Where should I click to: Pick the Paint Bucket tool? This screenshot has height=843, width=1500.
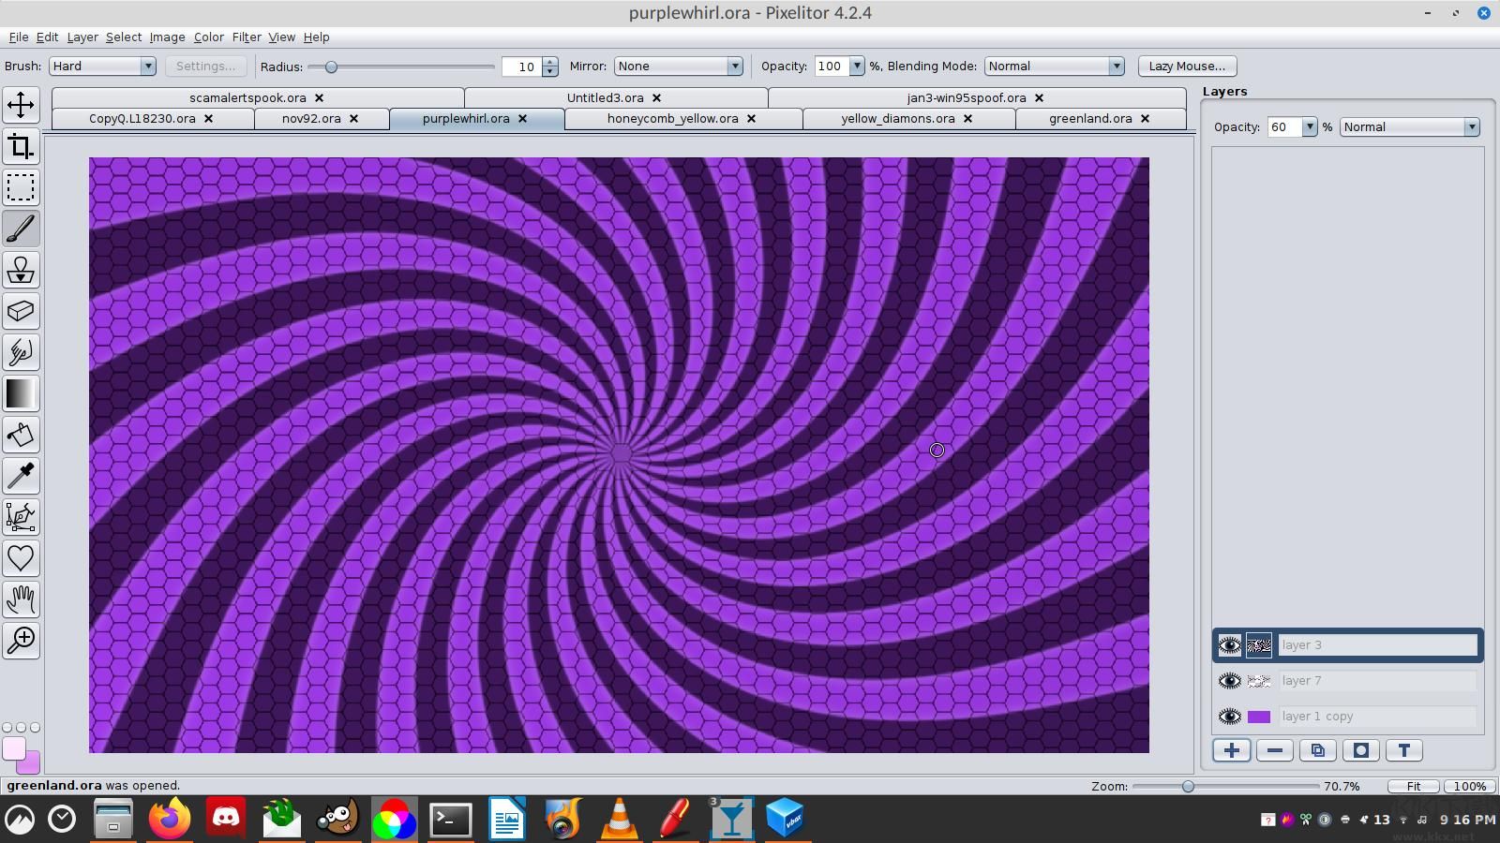21,435
